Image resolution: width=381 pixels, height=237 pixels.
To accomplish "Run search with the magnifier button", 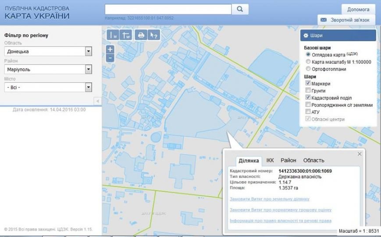I will pyautogui.click(x=240, y=9).
